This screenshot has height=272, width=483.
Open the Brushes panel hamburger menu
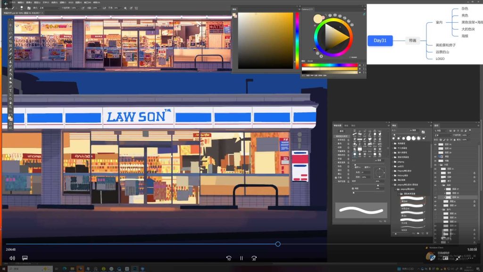click(x=430, y=126)
